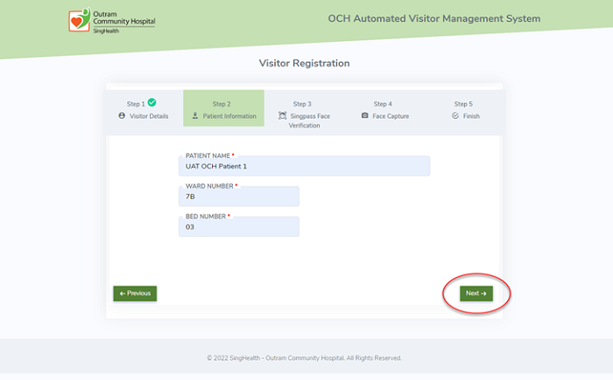Click the Outram Community Hospital logo

pos(112,20)
